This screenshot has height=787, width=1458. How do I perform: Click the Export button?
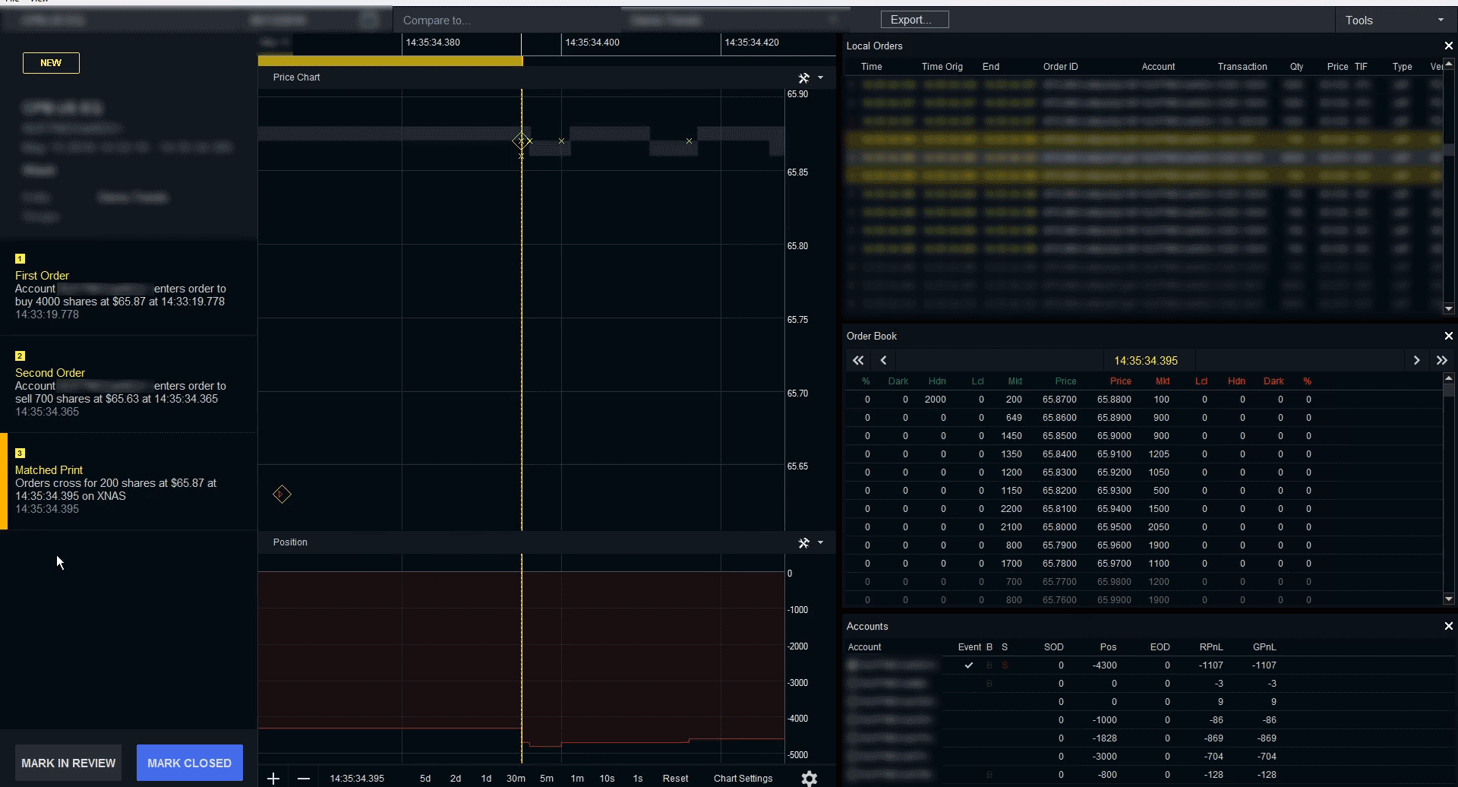914,20
